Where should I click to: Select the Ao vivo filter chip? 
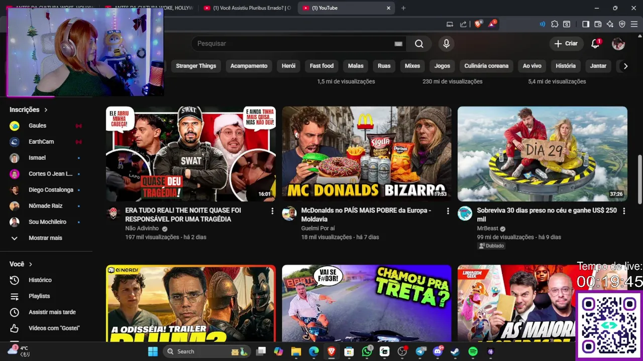click(x=532, y=66)
